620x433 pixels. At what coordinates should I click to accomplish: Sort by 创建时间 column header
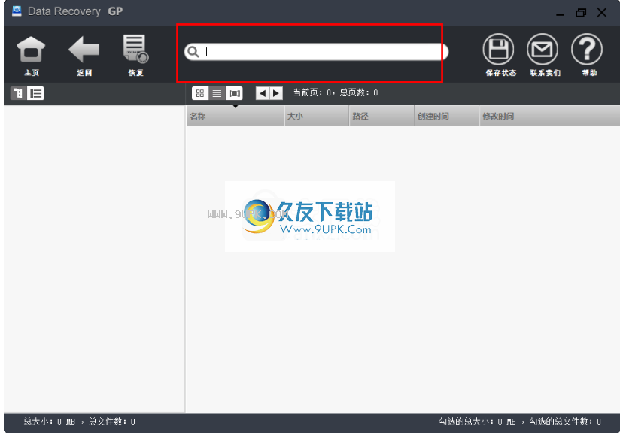pos(447,117)
